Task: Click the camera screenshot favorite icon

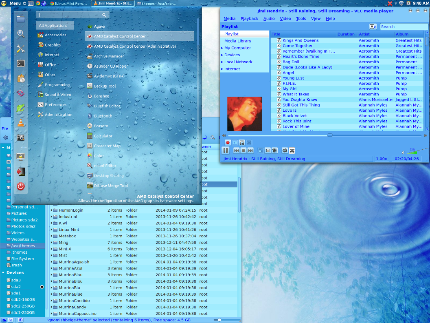Action: [x=21, y=137]
